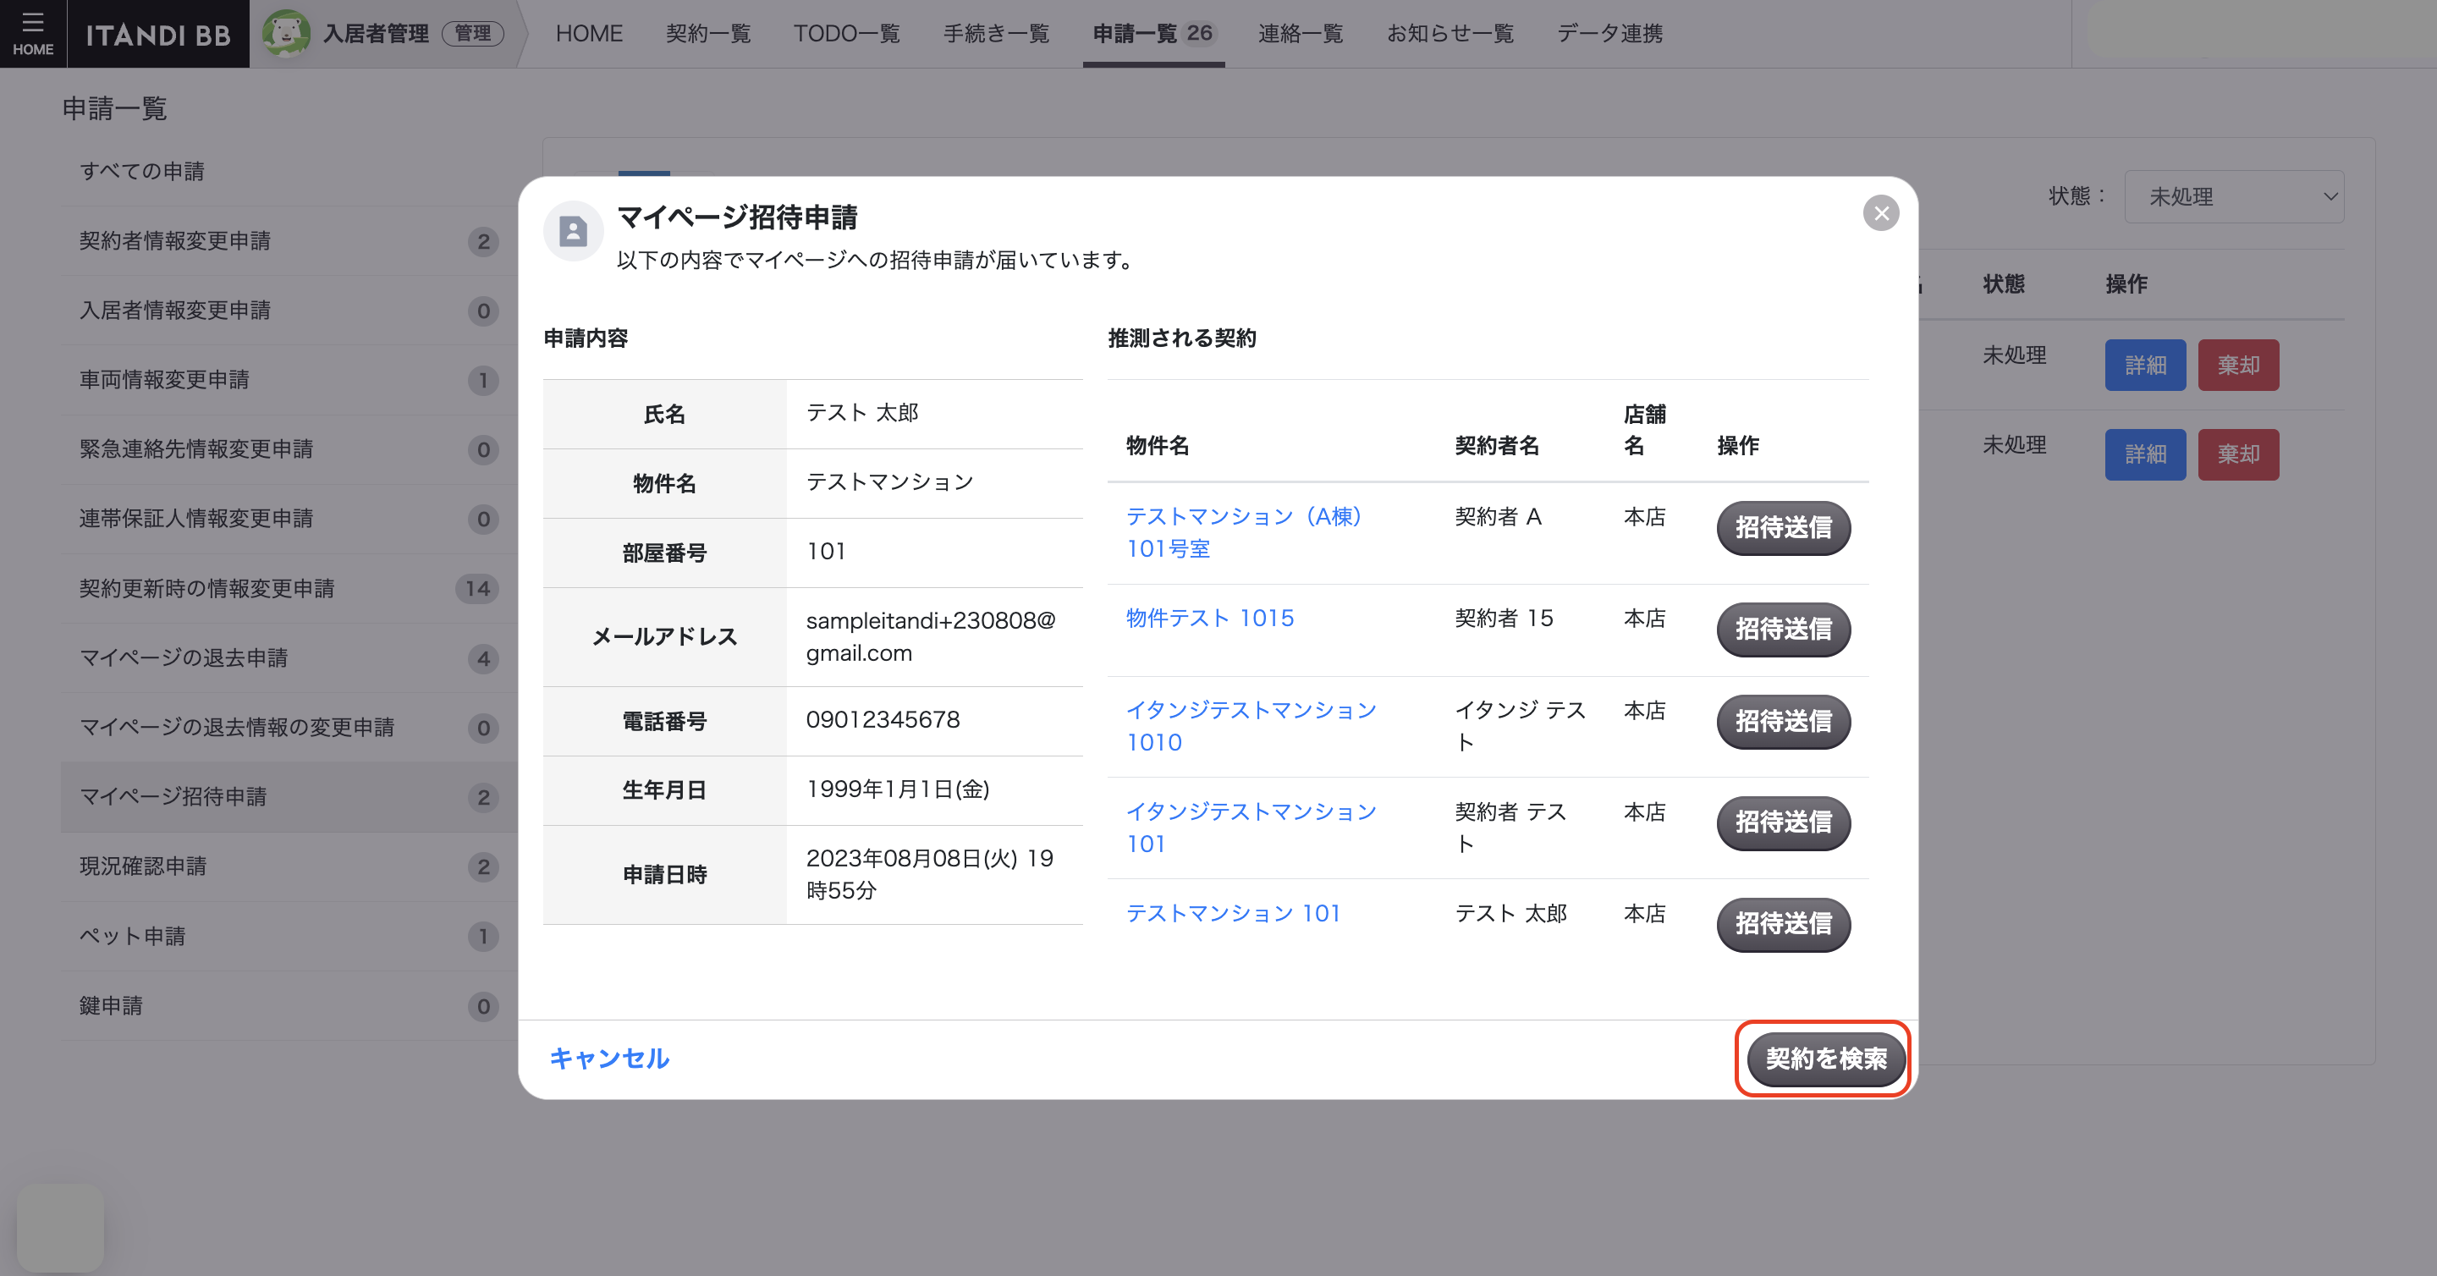The width and height of the screenshot is (2437, 1276).
Task: Click second row 詳細 button in background table
Action: pyautogui.click(x=2145, y=455)
